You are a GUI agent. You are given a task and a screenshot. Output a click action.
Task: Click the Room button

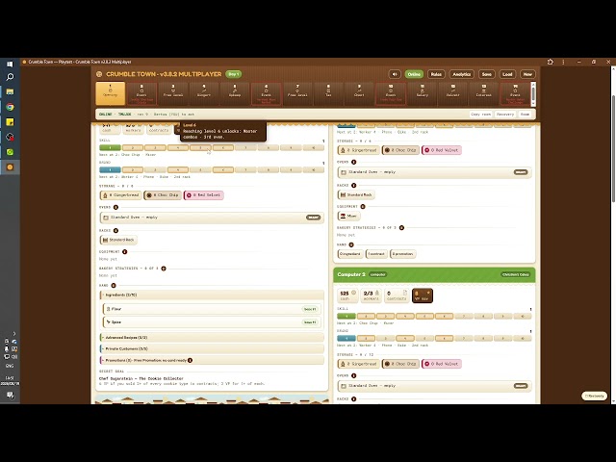525,115
